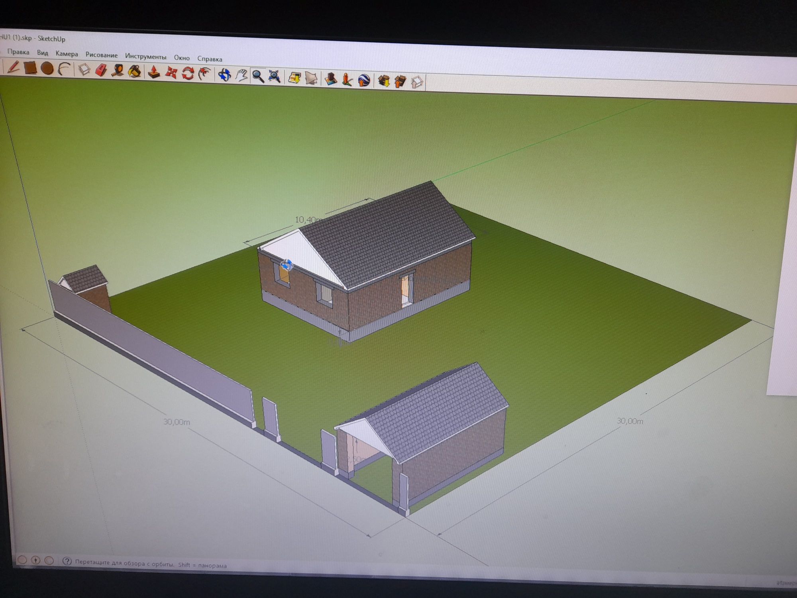Select the Line pencil tool
Screen dimensions: 797x598
point(14,67)
